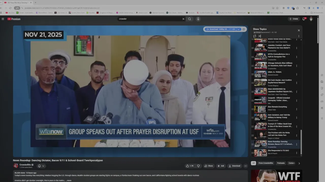Toggle playlist shuffle
Viewport: 325px width, 182px height.
point(260,36)
